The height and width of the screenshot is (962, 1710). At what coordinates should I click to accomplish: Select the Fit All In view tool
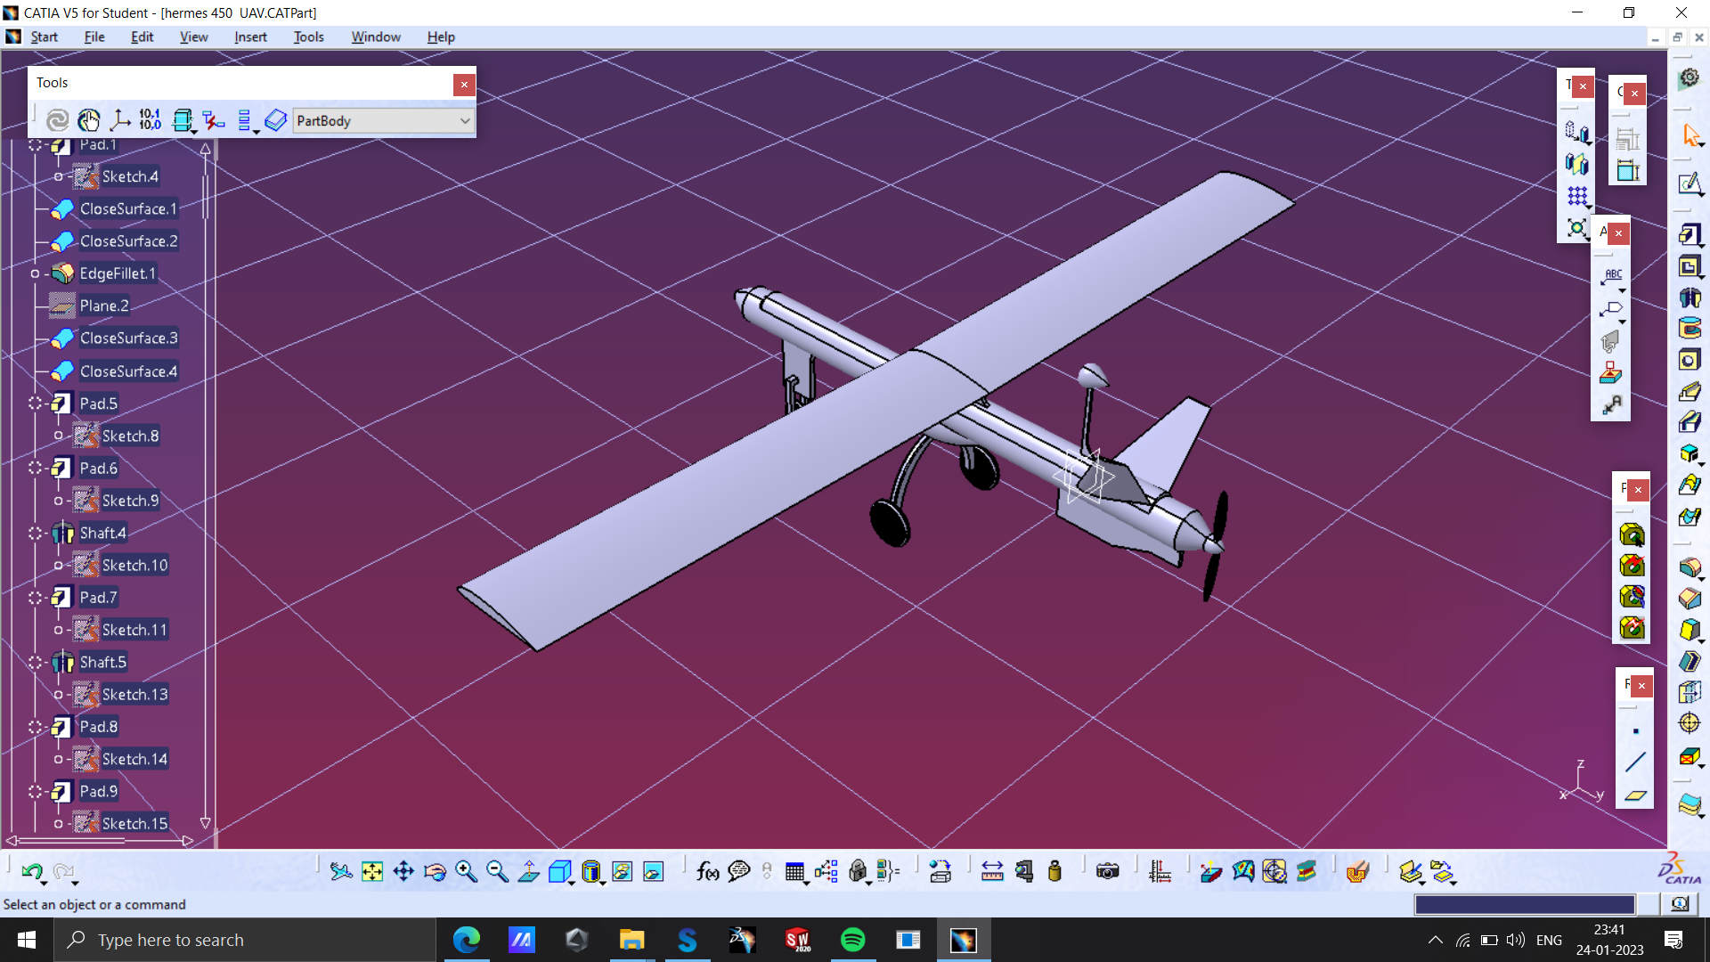tap(372, 871)
